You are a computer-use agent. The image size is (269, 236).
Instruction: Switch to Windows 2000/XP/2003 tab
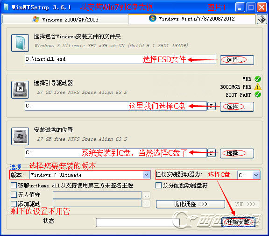click(65, 20)
